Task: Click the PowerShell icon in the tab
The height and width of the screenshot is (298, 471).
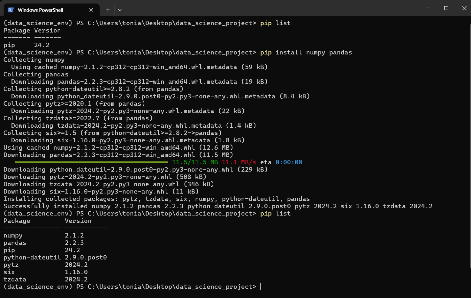Action: pos(11,10)
